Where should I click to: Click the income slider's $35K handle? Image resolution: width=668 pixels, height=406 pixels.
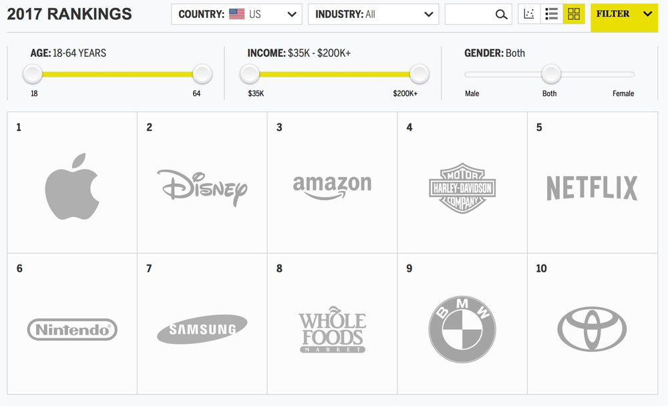pyautogui.click(x=250, y=74)
